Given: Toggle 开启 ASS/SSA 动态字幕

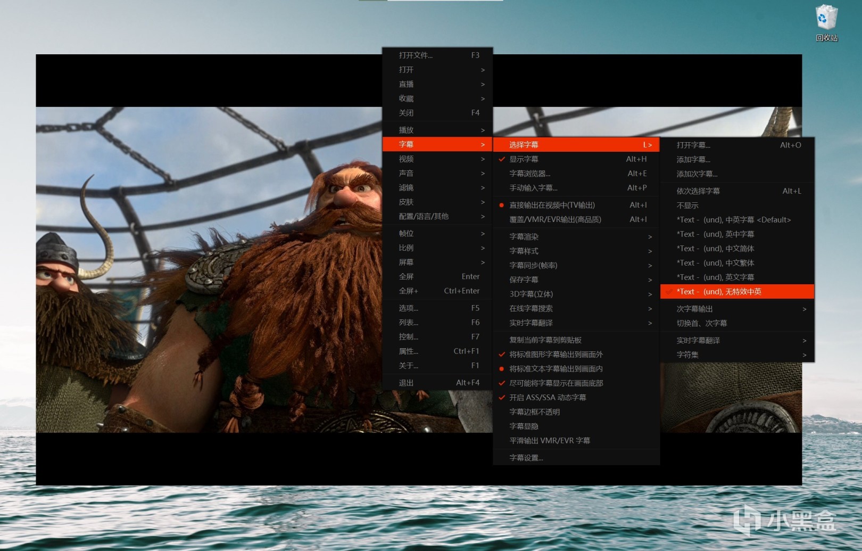Looking at the screenshot, I should coord(576,397).
